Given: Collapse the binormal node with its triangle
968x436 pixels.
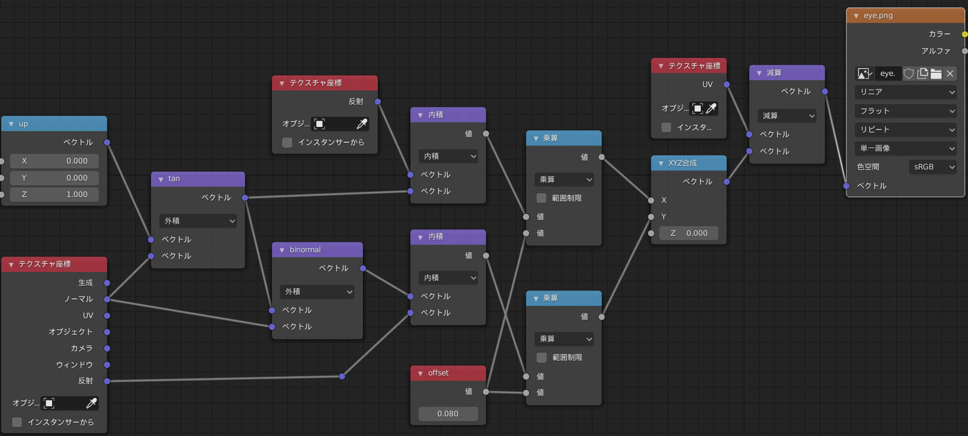Looking at the screenshot, I should tap(282, 250).
